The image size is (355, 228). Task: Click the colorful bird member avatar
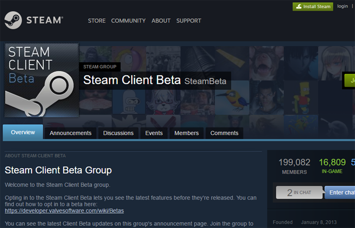pyautogui.click(x=232, y=97)
